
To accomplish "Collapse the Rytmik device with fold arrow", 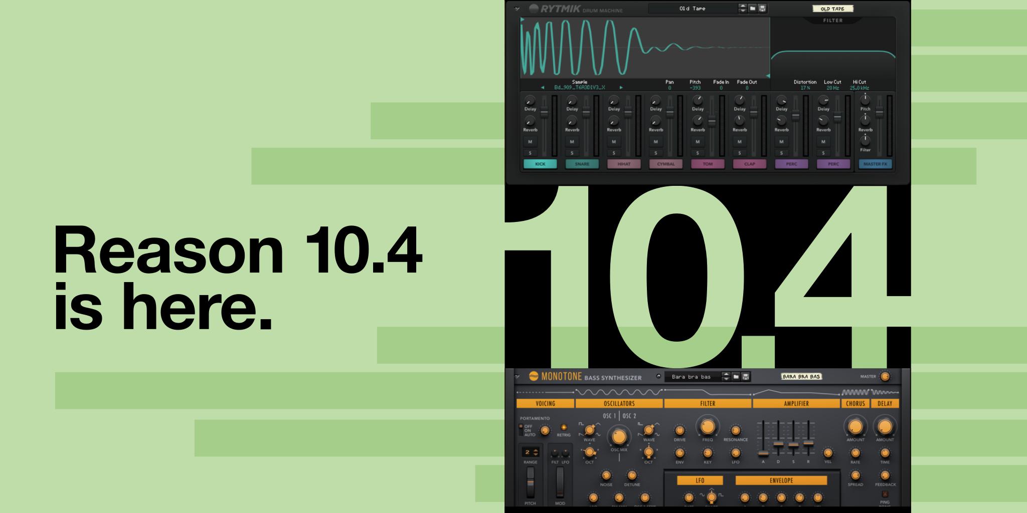I will pyautogui.click(x=517, y=9).
